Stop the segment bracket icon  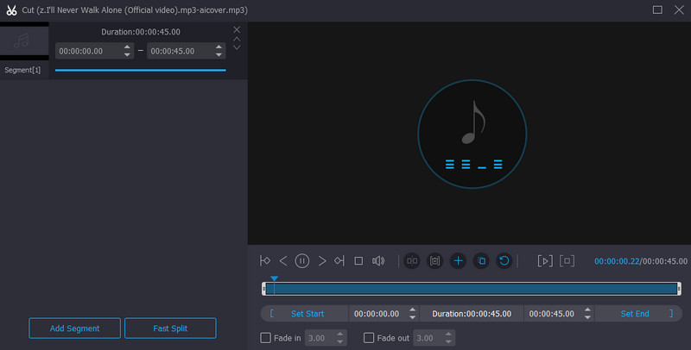[567, 260]
